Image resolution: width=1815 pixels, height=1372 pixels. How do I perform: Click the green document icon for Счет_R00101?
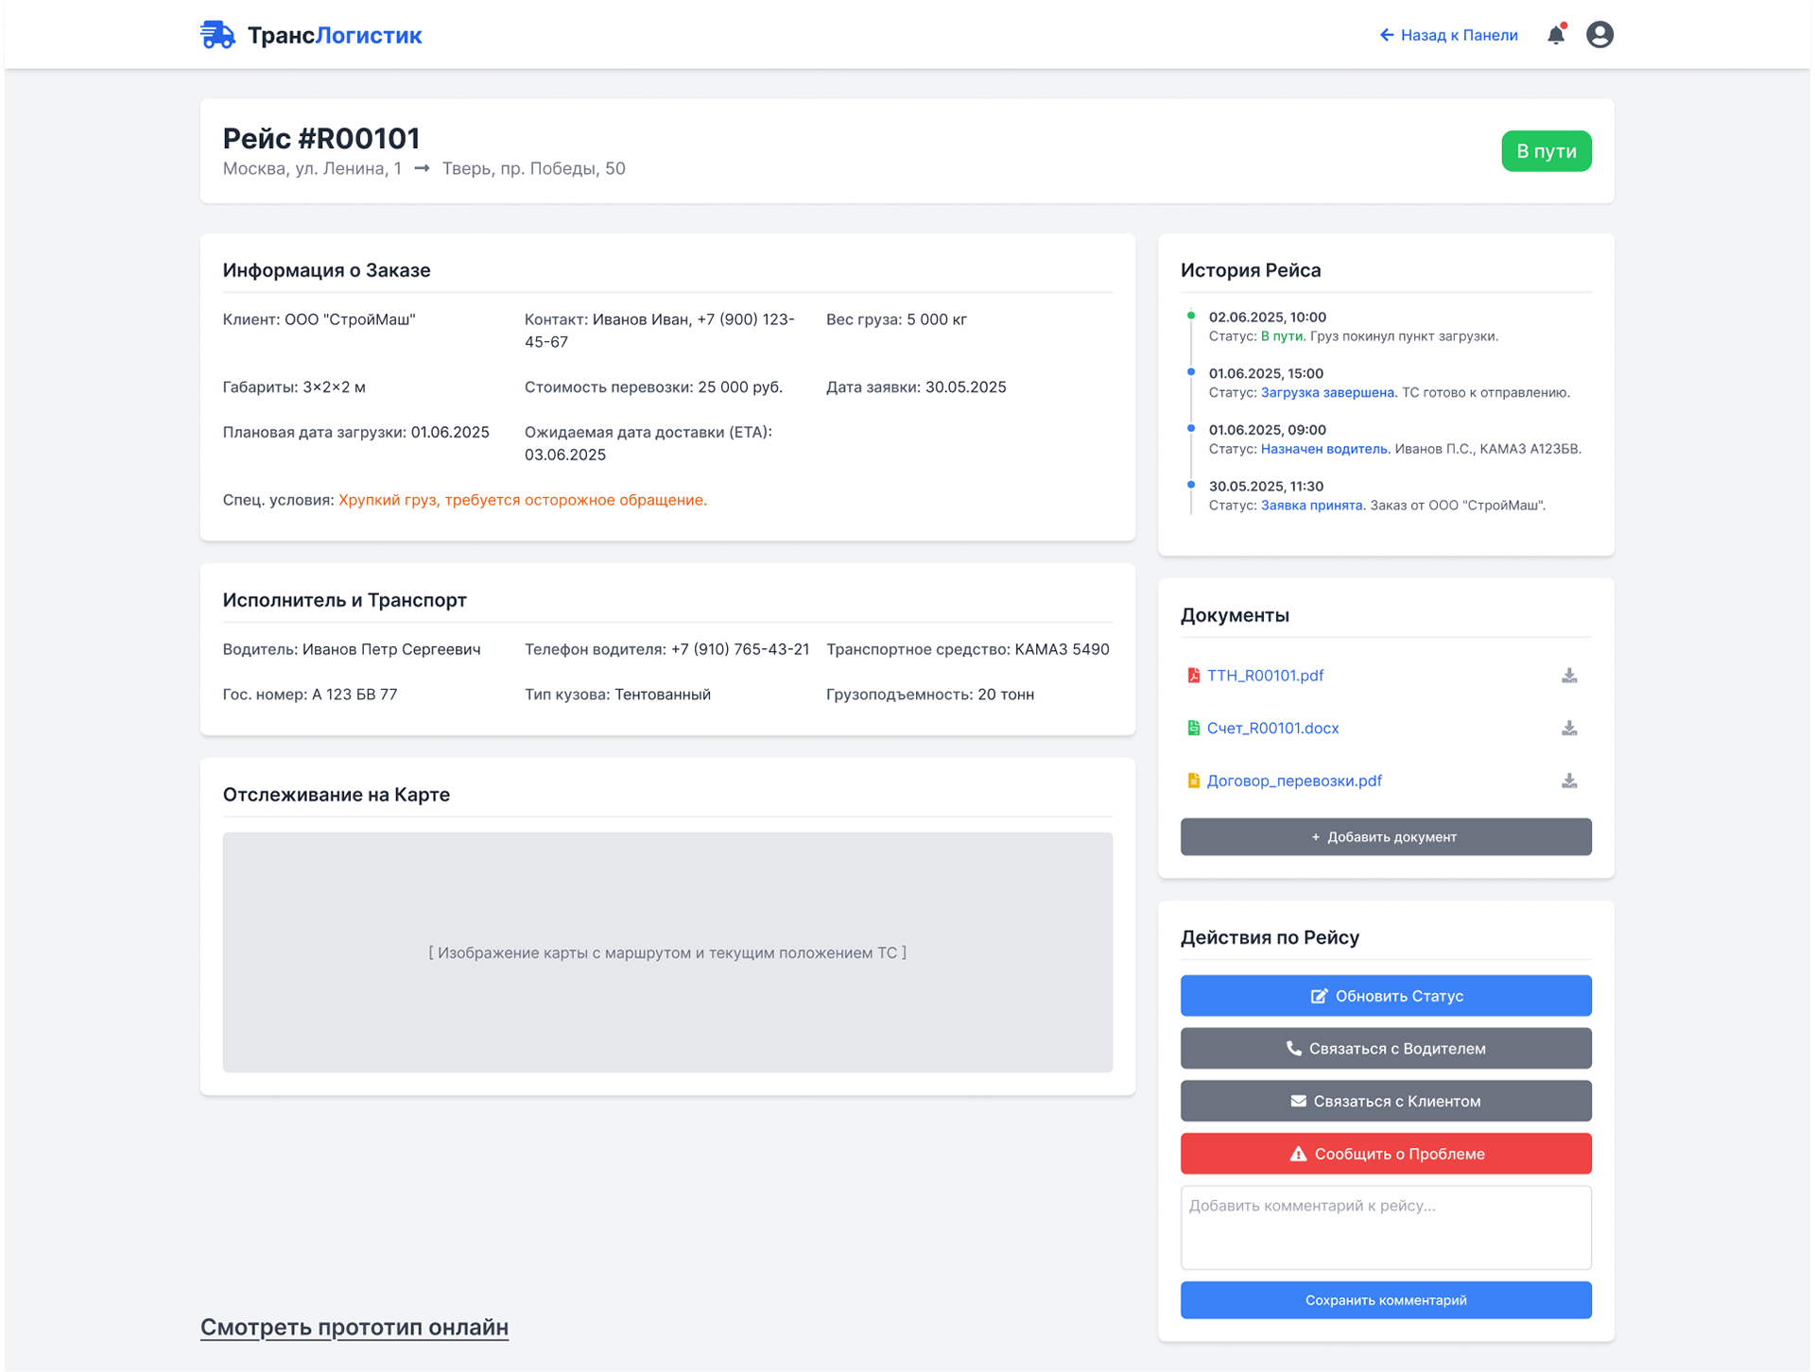1193,729
